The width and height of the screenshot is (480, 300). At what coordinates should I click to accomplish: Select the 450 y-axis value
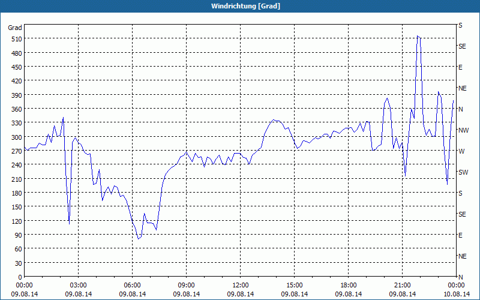[x=17, y=67]
